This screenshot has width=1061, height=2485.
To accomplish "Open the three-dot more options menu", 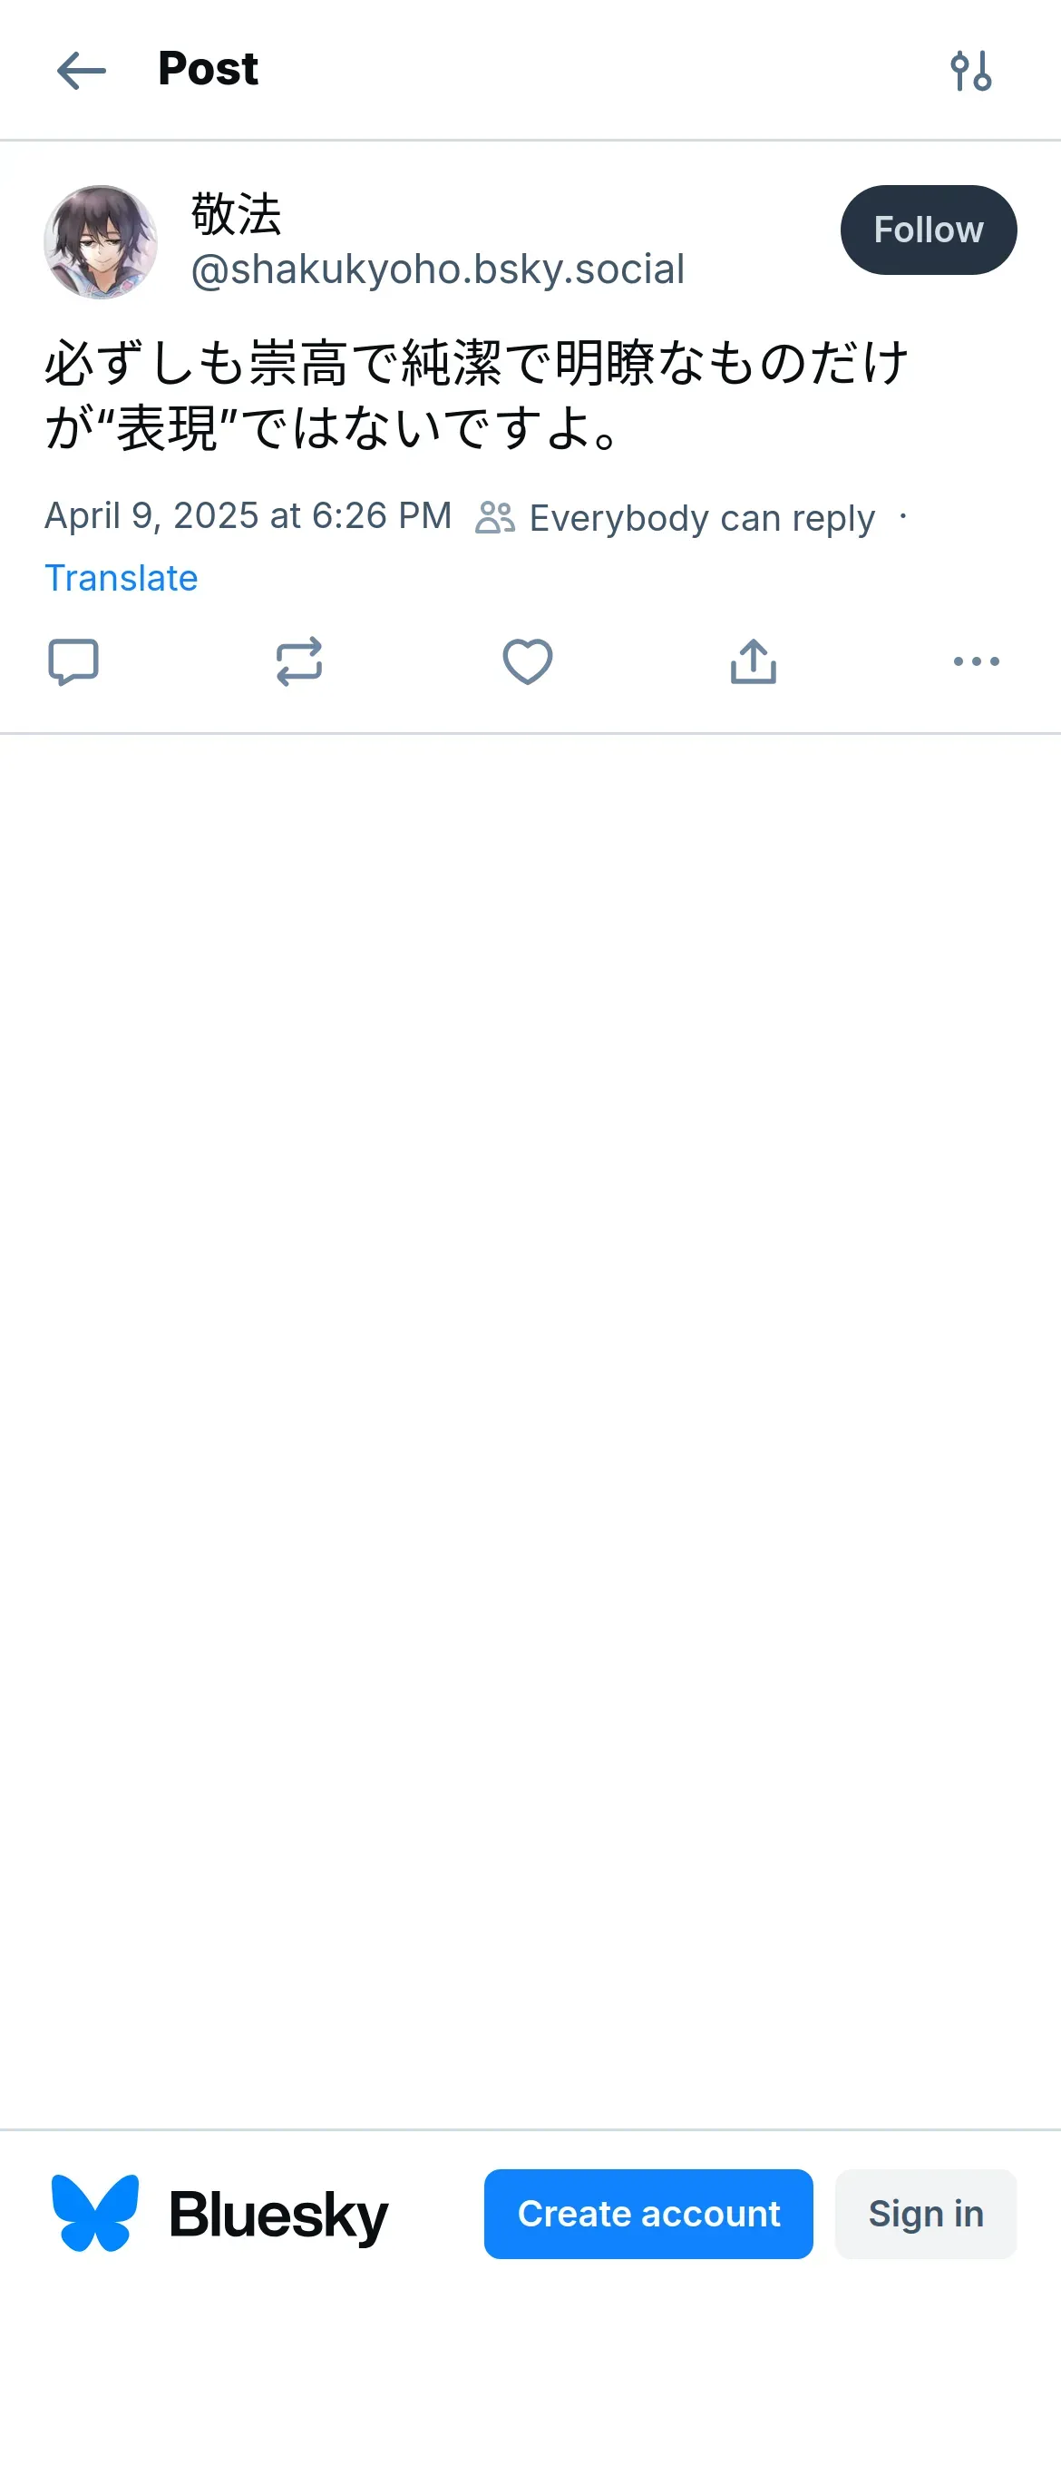I will pos(976,661).
